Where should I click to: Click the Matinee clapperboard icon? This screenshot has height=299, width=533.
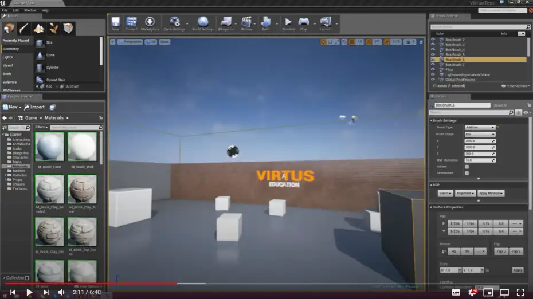point(246,23)
